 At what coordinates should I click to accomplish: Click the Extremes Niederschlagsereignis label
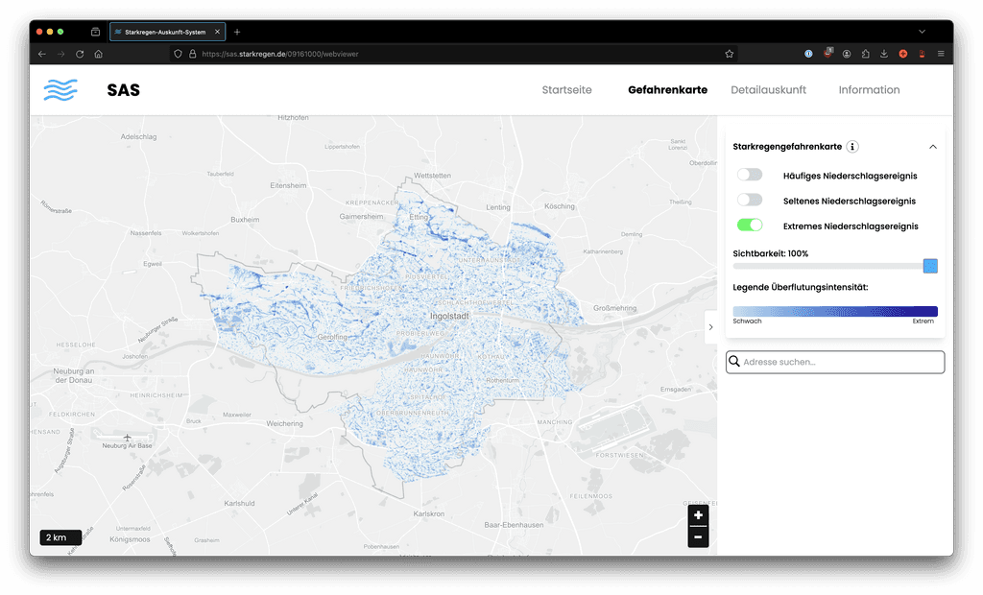click(851, 226)
